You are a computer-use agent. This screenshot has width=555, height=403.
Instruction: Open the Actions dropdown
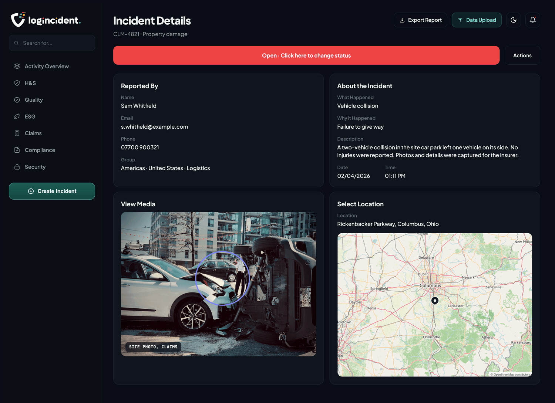[x=522, y=55]
